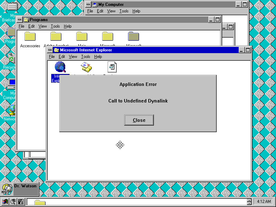Click the Close button in the error dialog
The image size is (276, 207).
(x=139, y=120)
